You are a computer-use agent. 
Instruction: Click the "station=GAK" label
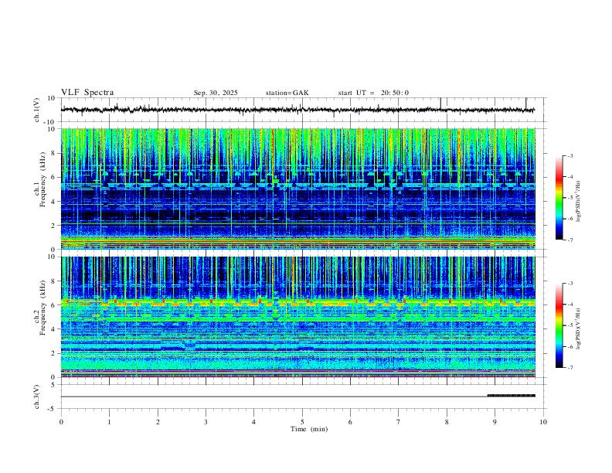click(287, 93)
